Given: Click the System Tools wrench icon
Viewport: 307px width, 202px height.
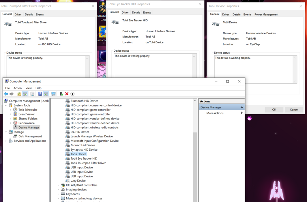Looking at the screenshot, I should click(11, 105).
